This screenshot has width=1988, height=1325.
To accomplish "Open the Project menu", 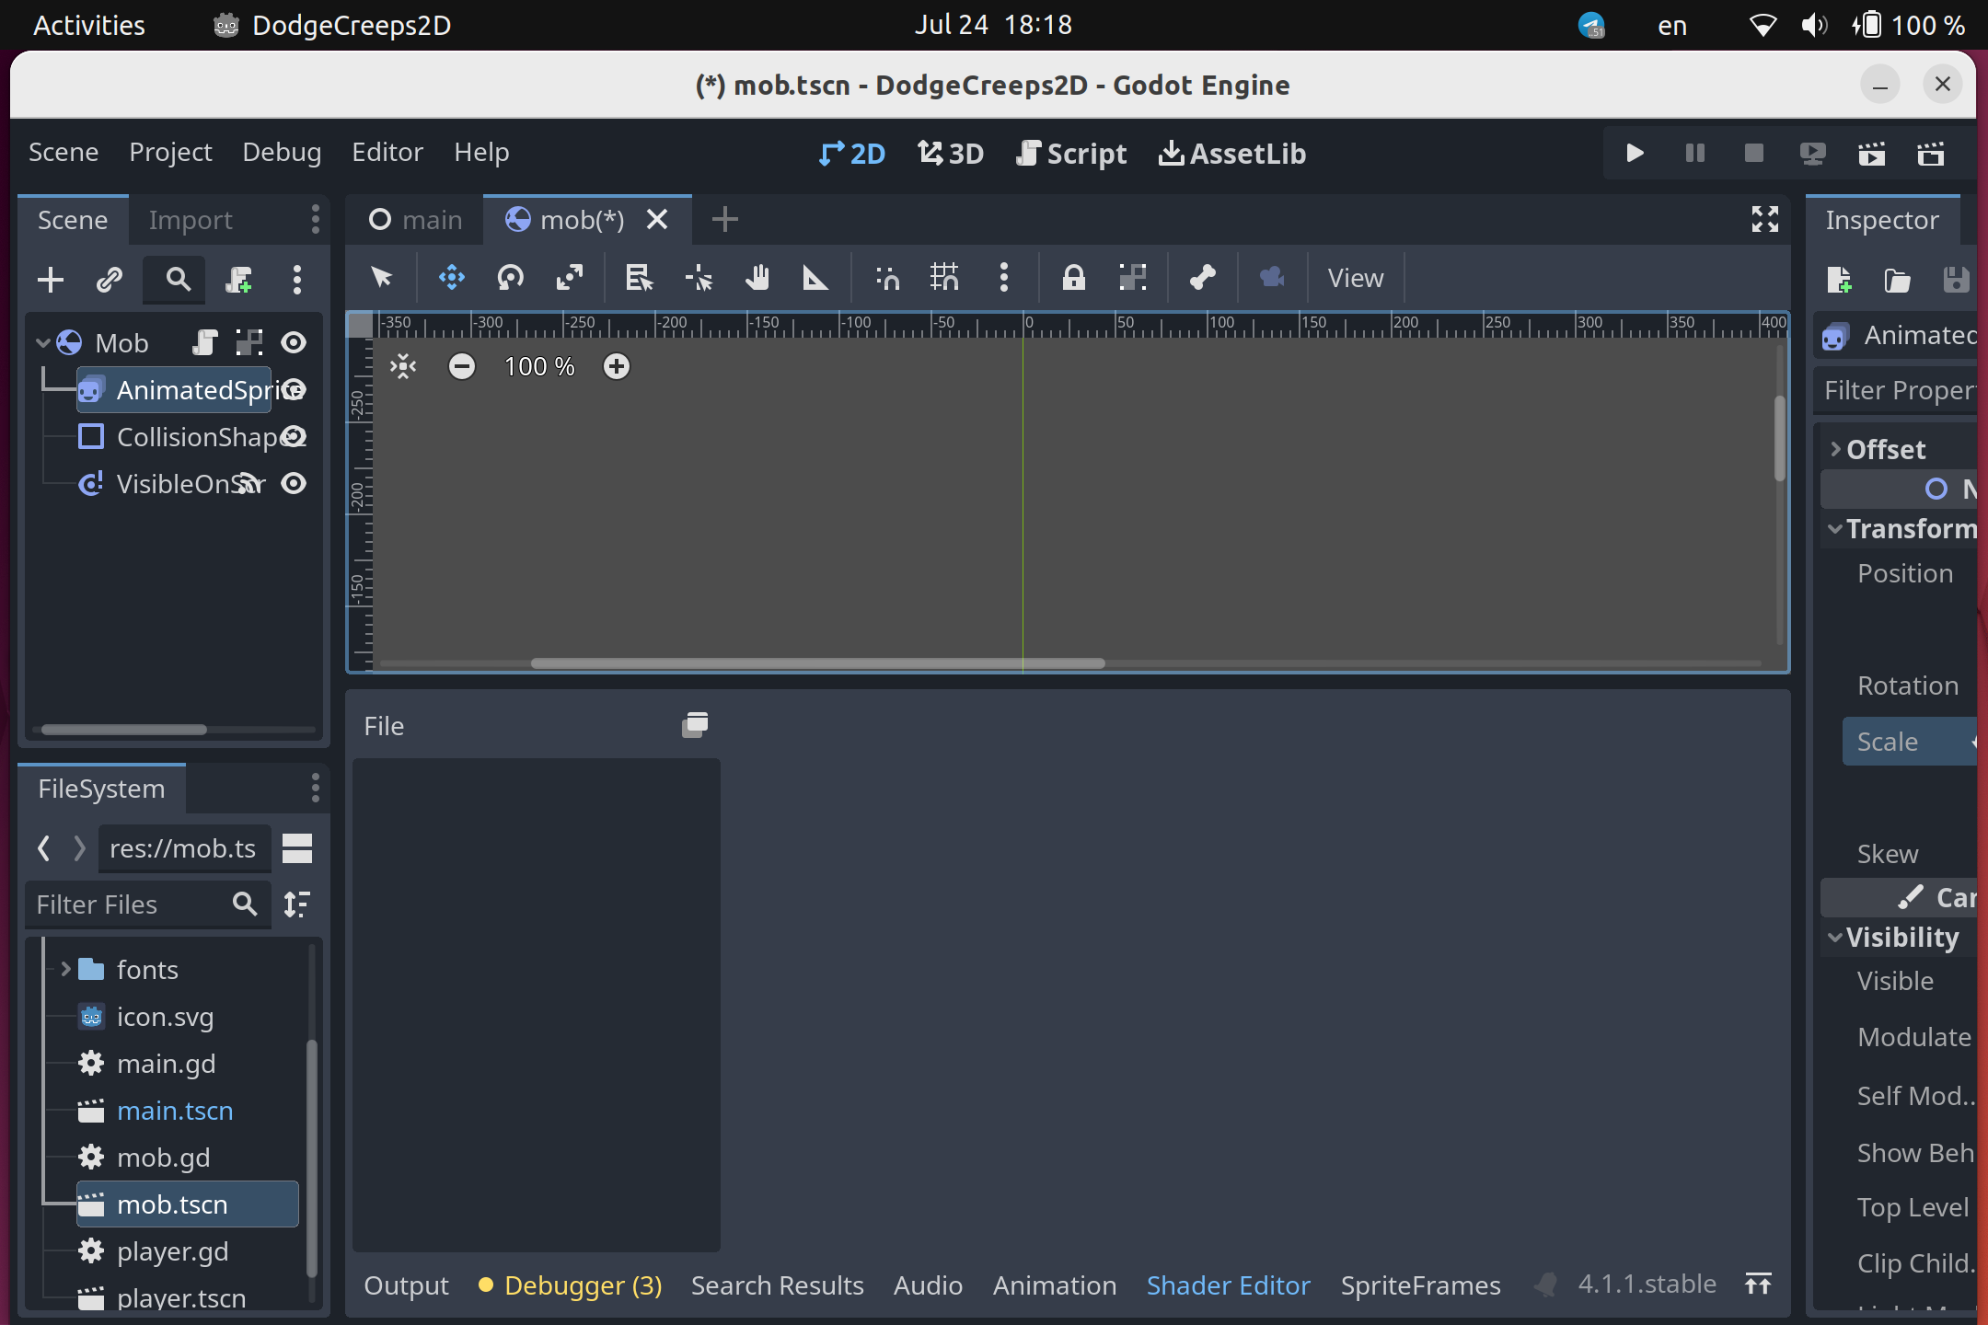I will coord(170,152).
